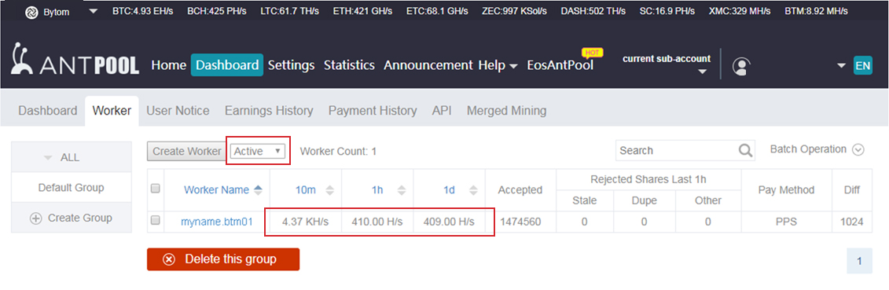Select the Dashboard main menu item
889x290 pixels.
coord(227,65)
